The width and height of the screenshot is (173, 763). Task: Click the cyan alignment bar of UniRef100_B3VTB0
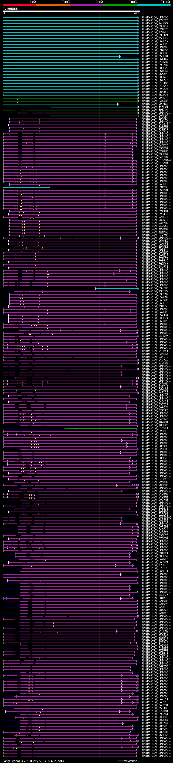(117, 289)
